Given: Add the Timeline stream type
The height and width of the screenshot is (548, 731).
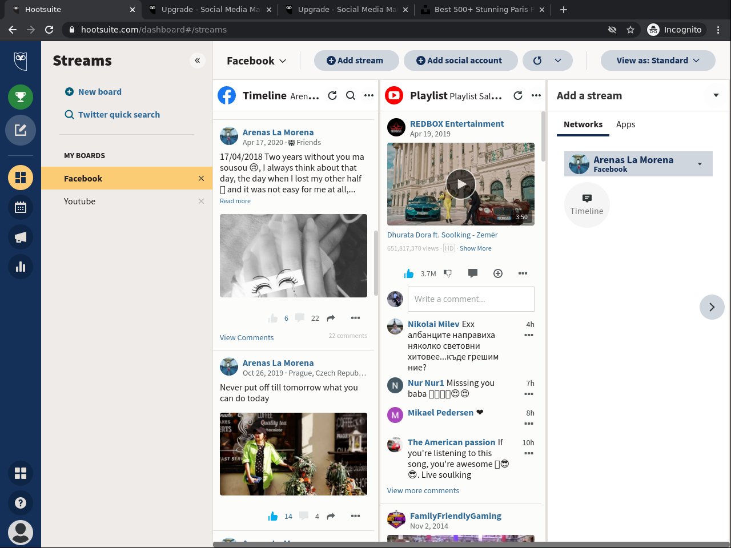Looking at the screenshot, I should [587, 205].
